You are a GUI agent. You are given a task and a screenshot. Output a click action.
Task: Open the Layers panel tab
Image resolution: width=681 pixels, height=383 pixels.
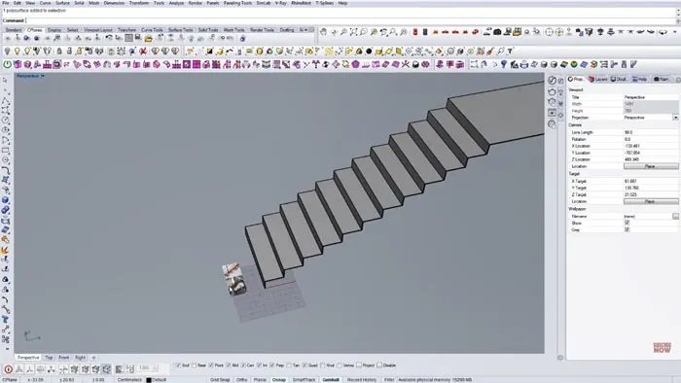(598, 80)
